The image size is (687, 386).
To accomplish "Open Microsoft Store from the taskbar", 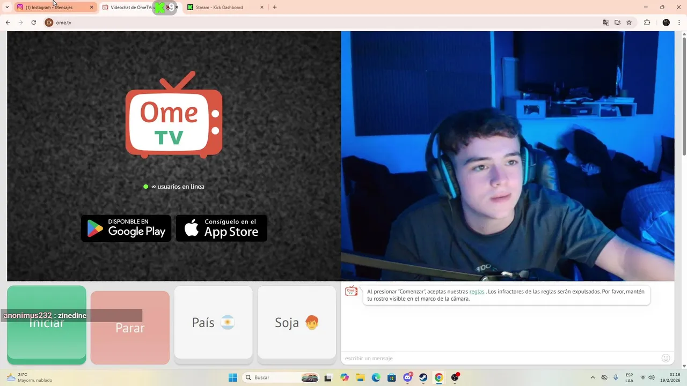I will [392, 377].
